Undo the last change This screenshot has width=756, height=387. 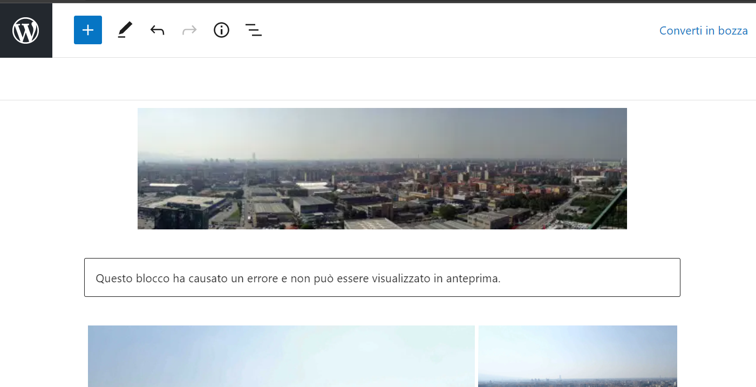click(x=157, y=30)
